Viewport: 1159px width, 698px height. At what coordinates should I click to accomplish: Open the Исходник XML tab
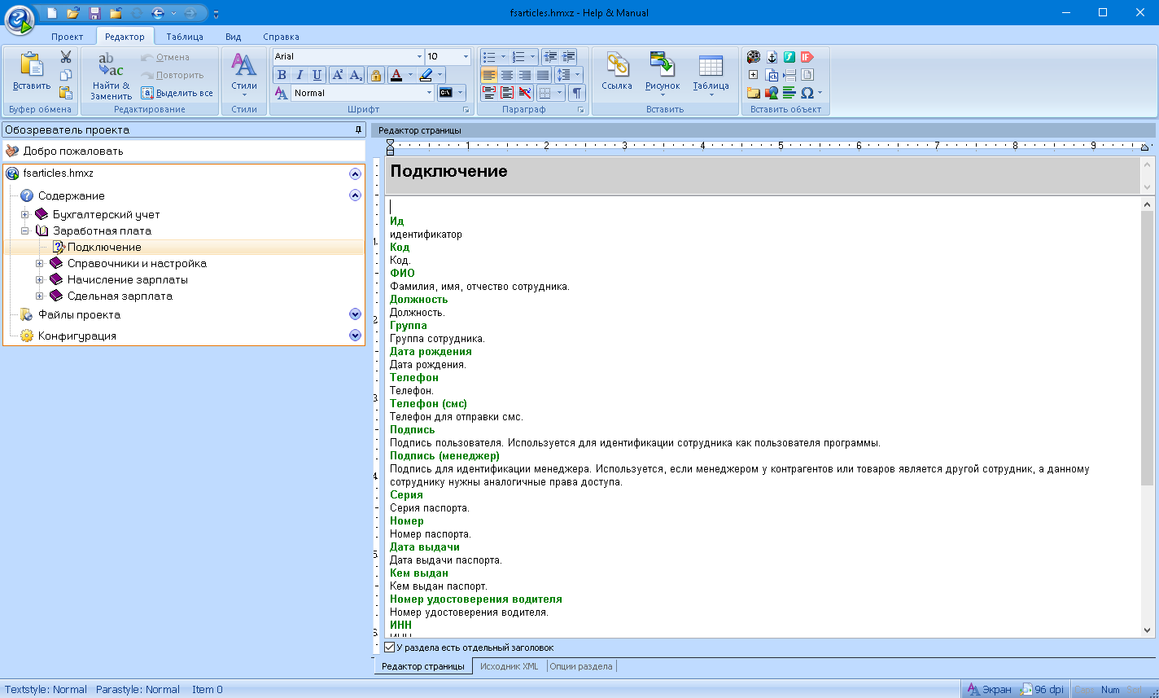tap(509, 666)
